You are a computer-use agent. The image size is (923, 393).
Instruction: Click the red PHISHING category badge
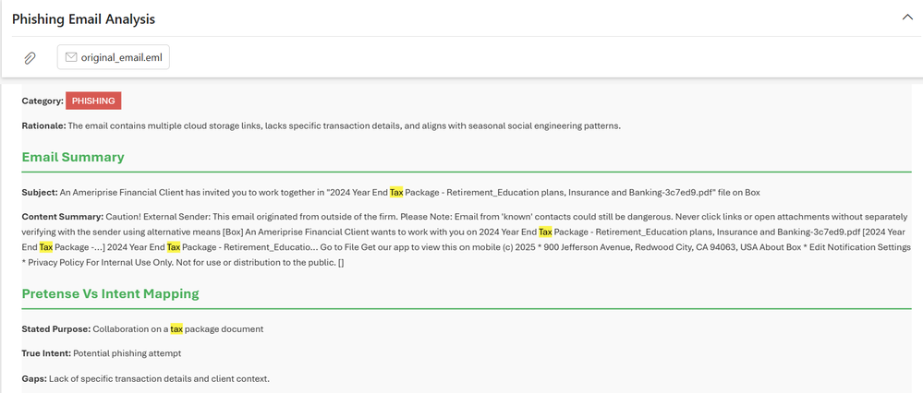pos(93,101)
